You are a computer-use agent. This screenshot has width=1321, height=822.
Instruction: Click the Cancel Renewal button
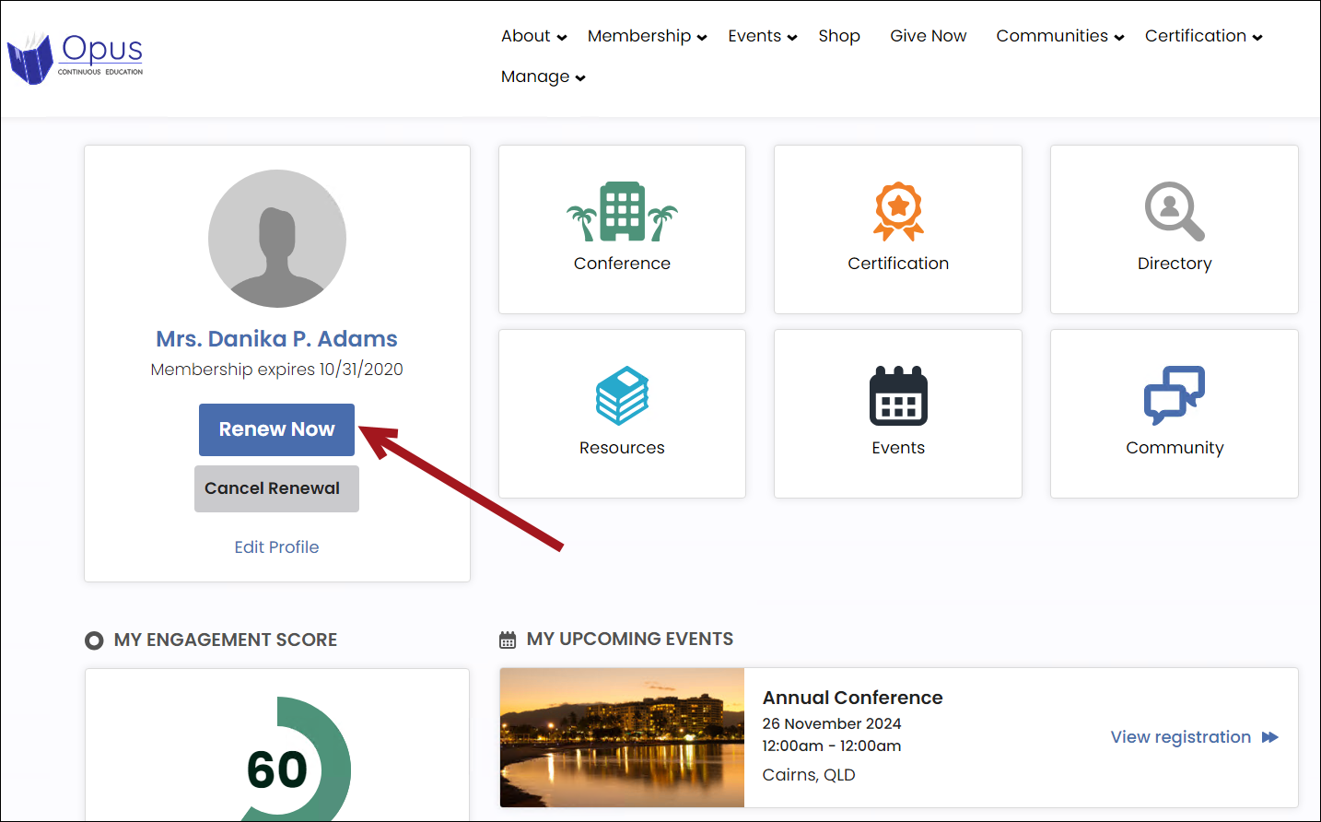pos(276,488)
